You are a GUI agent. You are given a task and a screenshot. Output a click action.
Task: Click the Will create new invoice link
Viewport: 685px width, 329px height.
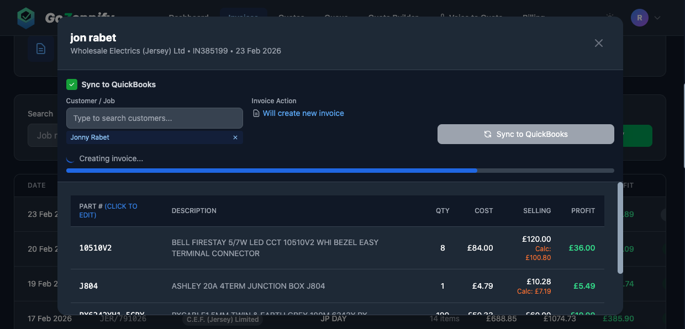(x=303, y=113)
